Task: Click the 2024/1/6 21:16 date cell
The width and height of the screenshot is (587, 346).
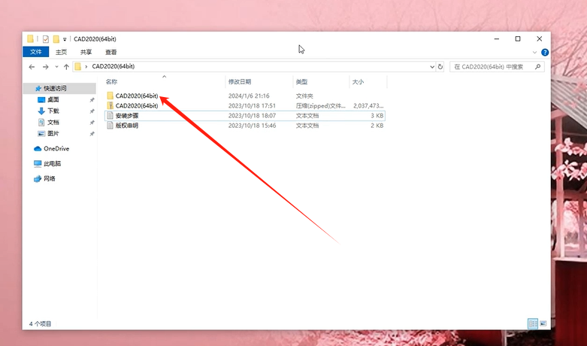Action: pos(249,96)
